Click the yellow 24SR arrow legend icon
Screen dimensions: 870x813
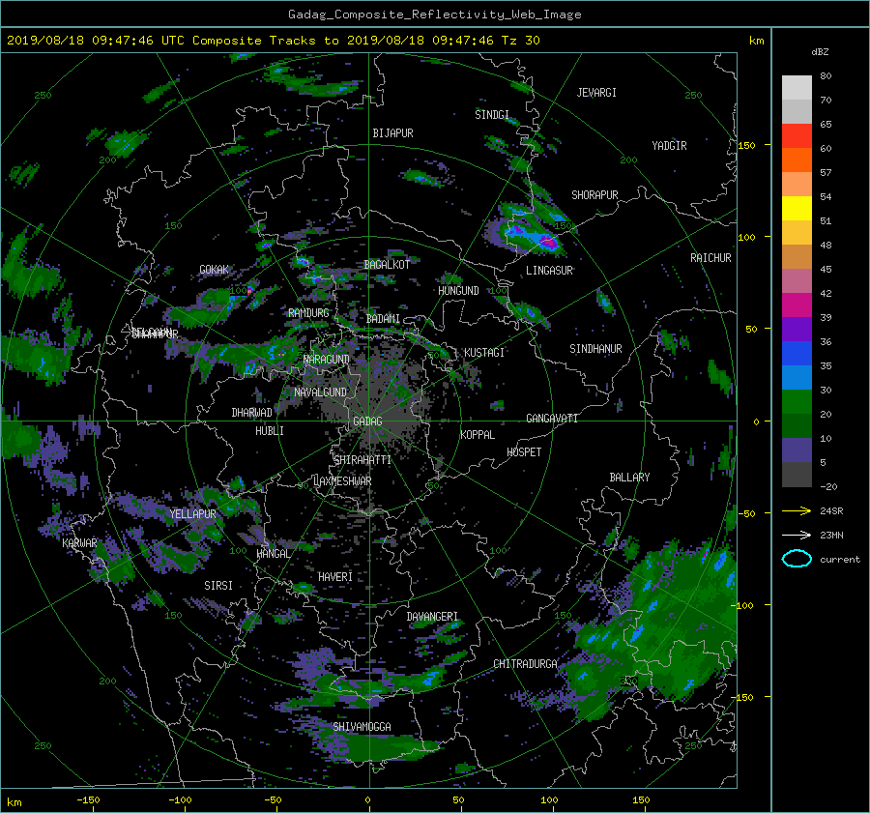tap(797, 510)
